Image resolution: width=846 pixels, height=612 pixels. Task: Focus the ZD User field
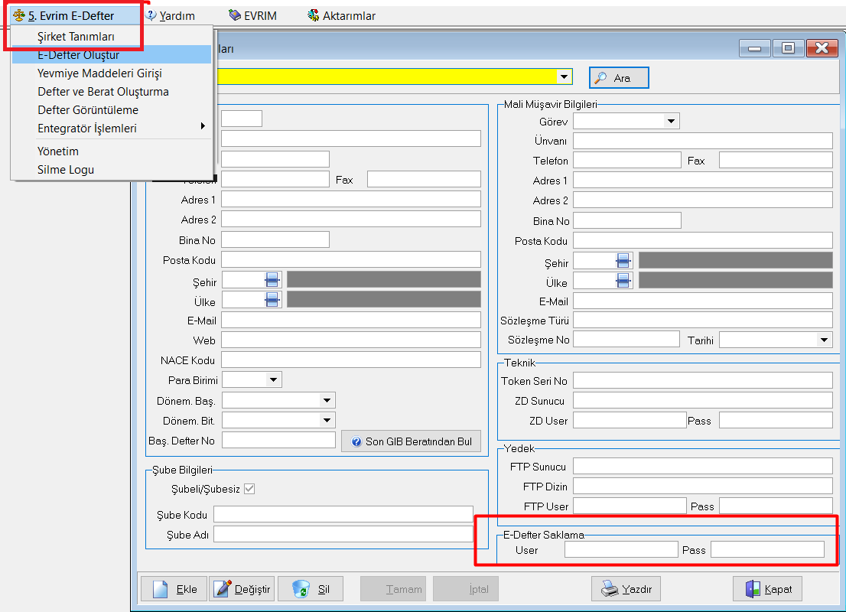click(x=629, y=421)
